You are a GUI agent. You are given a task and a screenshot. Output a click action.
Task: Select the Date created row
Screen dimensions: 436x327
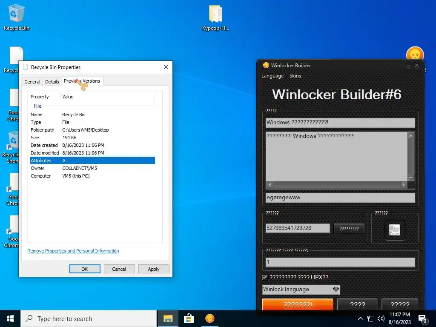pos(92,145)
